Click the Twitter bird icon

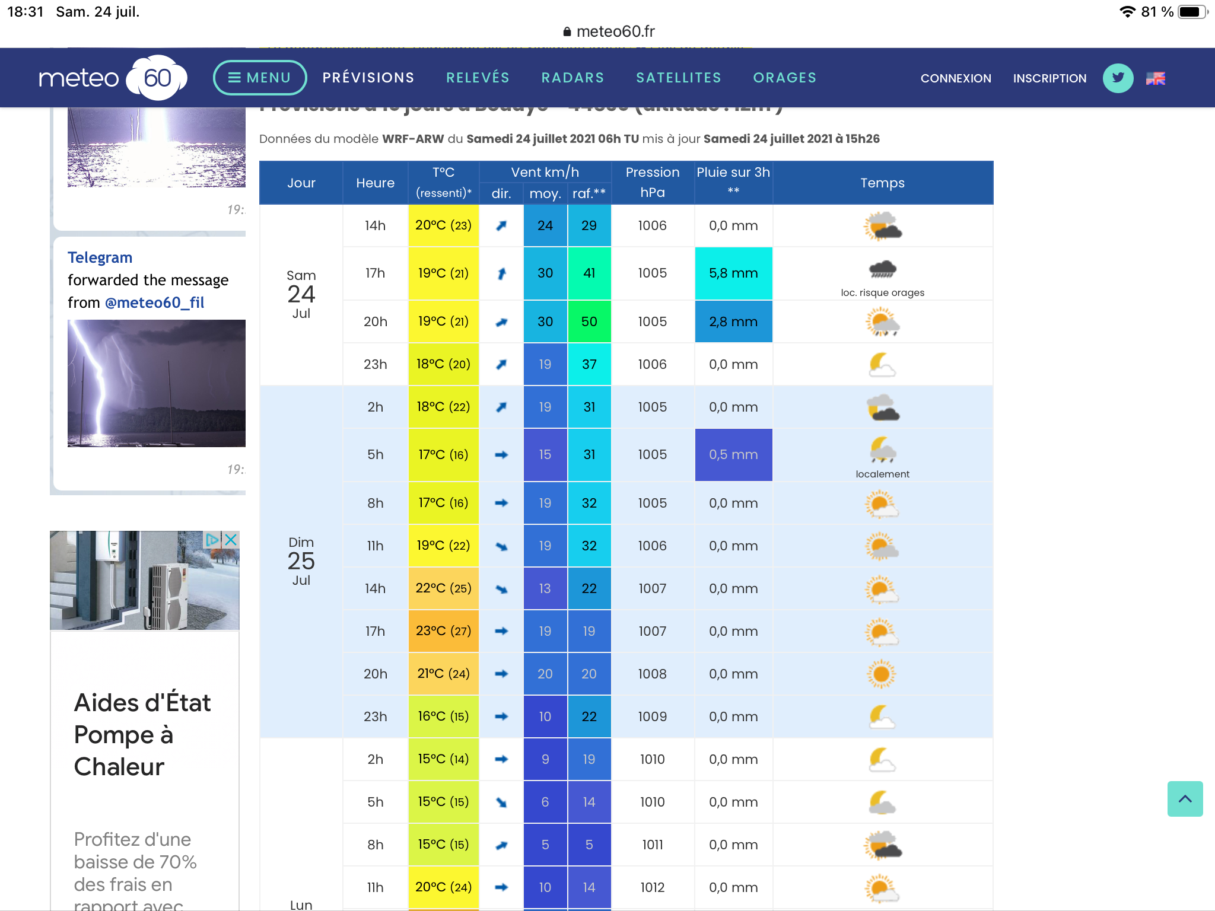(x=1118, y=78)
